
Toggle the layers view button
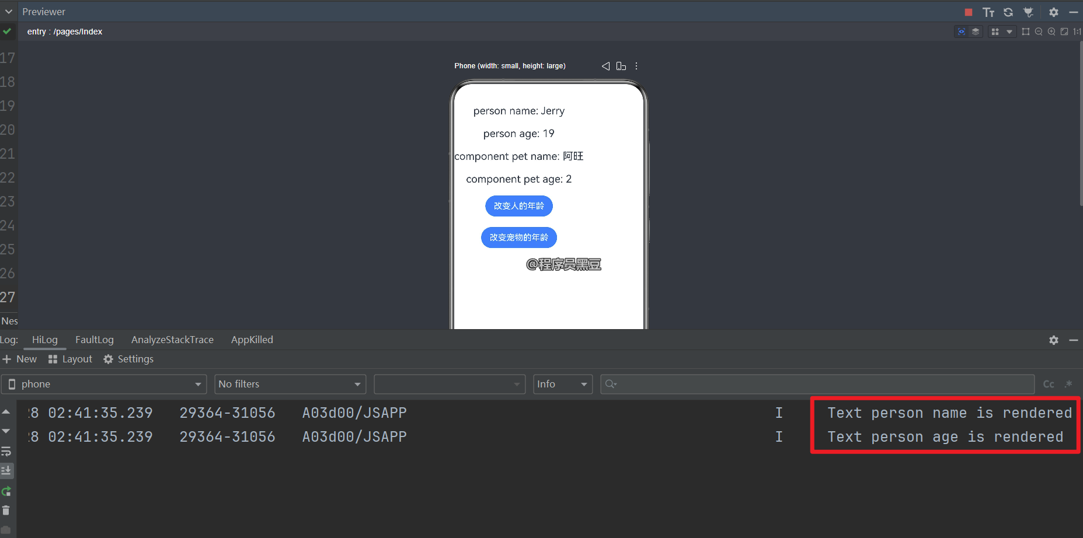[976, 32]
